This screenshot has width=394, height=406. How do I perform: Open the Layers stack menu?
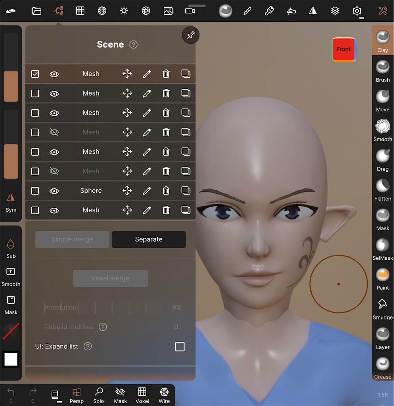coord(335,11)
